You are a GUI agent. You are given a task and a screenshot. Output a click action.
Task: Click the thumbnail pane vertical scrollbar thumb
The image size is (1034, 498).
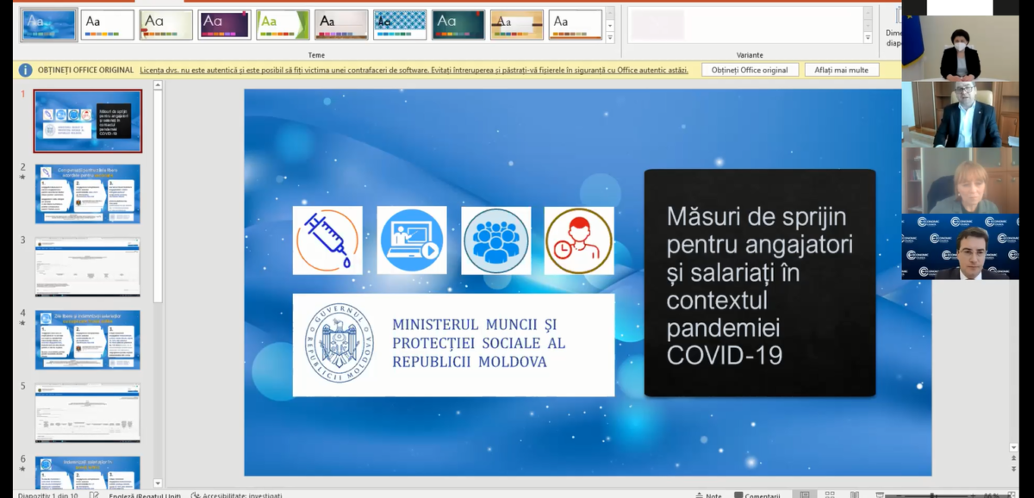(x=158, y=196)
